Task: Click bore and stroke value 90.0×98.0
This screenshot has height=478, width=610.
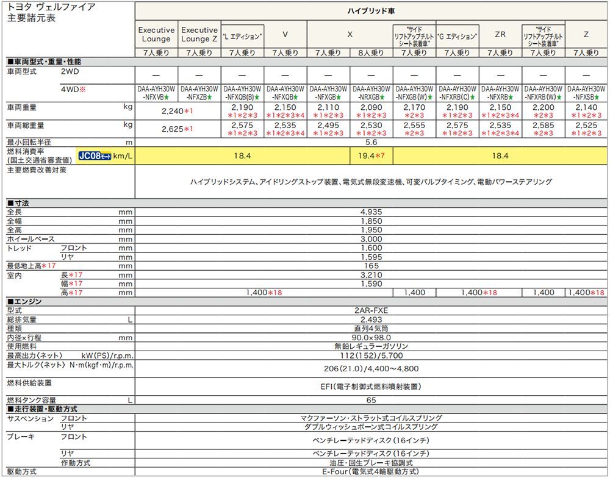Action: point(371,338)
